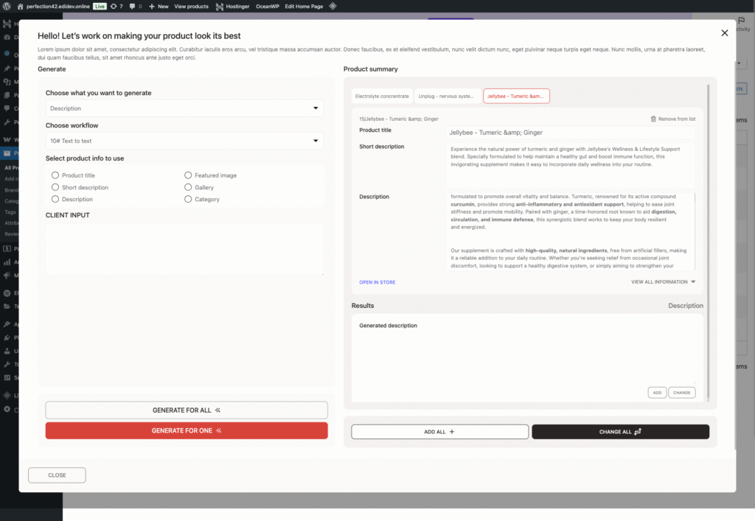755x521 pixels.
Task: Expand View All Information
Action: [x=663, y=282]
